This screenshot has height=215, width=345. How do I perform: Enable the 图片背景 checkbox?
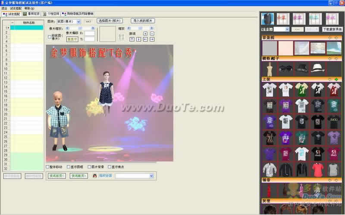click(x=89, y=167)
